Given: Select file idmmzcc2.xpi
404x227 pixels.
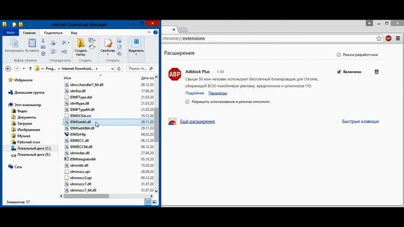Looking at the screenshot, I should click(81, 178).
